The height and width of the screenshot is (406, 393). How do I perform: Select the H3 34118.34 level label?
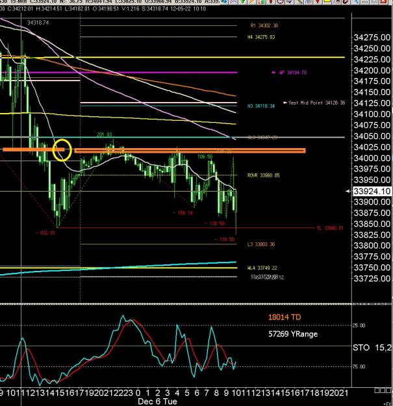pos(261,106)
